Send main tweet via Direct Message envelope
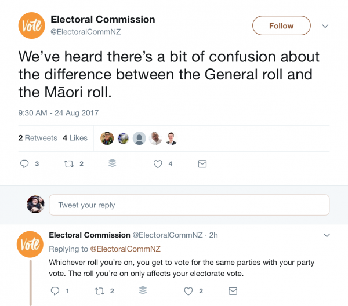Image resolution: width=348 pixels, height=306 pixels. 202,164
